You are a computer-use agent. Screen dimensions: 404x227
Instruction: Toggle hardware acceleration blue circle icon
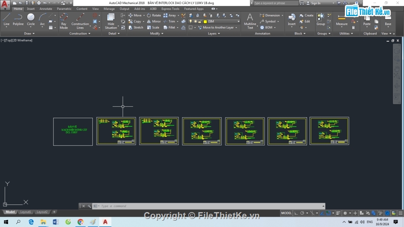pyautogui.click(x=387, y=213)
